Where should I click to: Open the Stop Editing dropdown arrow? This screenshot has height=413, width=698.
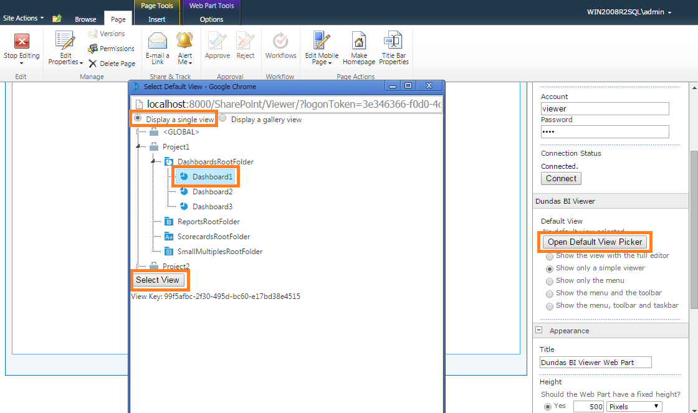tap(21, 63)
